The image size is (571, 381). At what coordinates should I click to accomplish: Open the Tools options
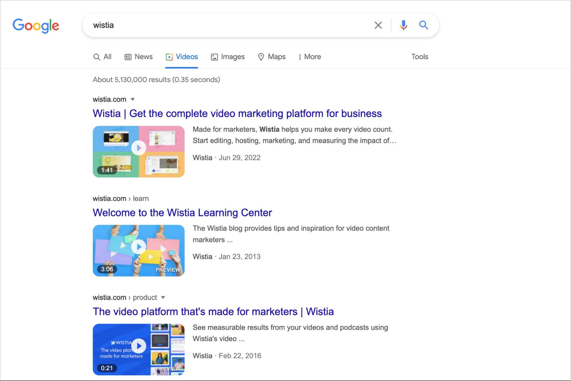click(x=420, y=57)
